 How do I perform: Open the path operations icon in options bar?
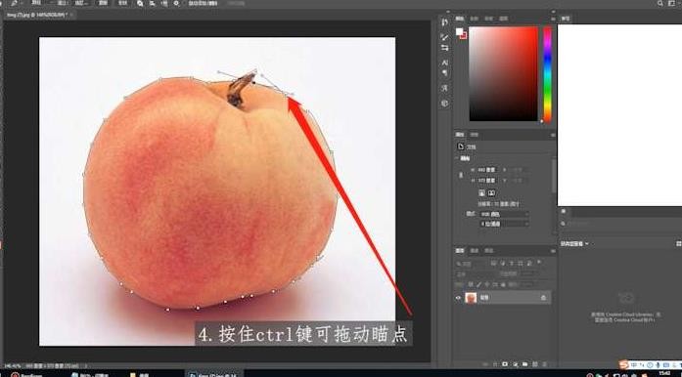point(140,4)
